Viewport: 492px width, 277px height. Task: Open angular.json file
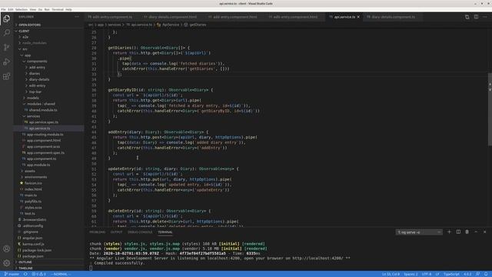[32, 238]
